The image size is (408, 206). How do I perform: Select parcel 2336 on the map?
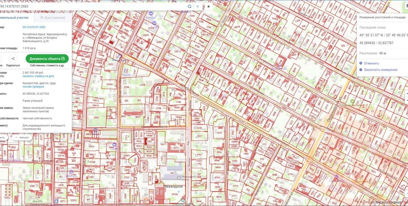(158, 108)
